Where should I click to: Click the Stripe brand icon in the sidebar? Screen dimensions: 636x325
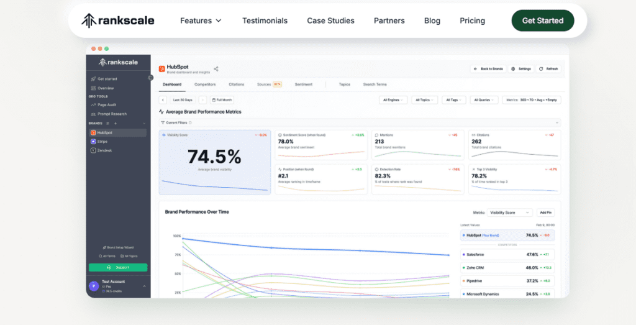point(93,142)
